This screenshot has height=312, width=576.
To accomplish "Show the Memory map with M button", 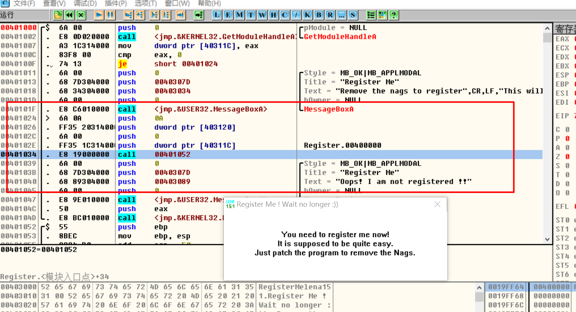I will click(239, 15).
